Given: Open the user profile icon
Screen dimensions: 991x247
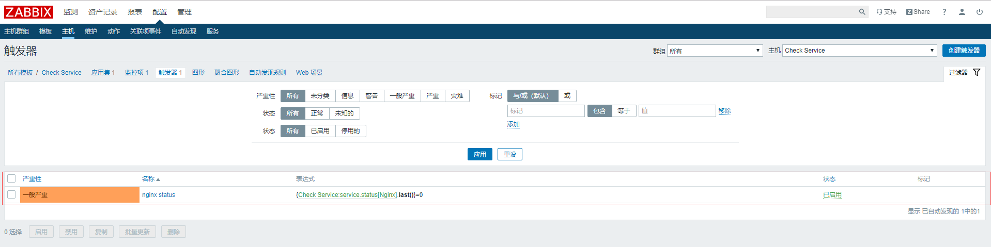Looking at the screenshot, I should click(962, 12).
